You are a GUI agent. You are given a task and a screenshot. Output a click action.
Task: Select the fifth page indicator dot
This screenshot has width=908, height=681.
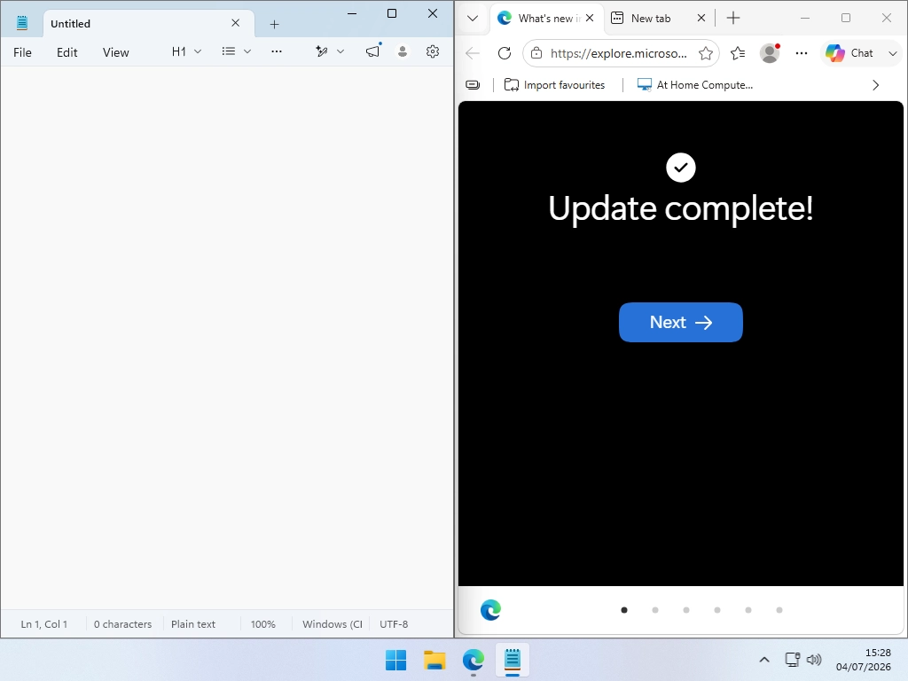click(x=748, y=610)
